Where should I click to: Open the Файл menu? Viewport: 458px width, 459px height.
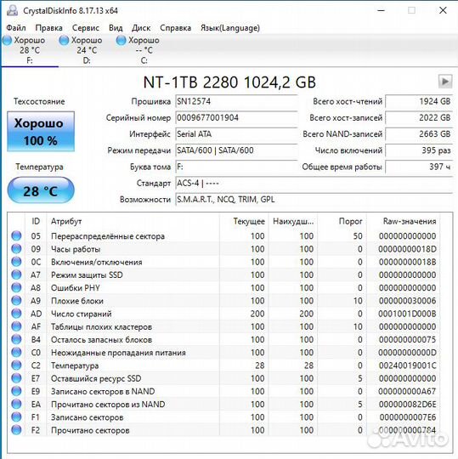tap(16, 28)
